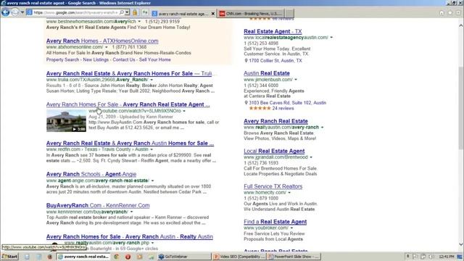Open the Tools gear icon
The image size is (464, 261).
point(458,13)
